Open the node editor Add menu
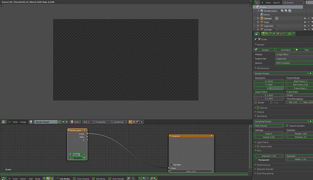 click(31, 179)
